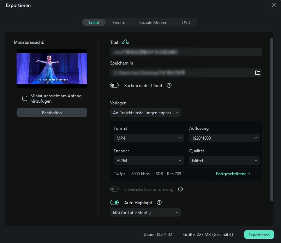Click the 8000 kbps value

pos(140,174)
